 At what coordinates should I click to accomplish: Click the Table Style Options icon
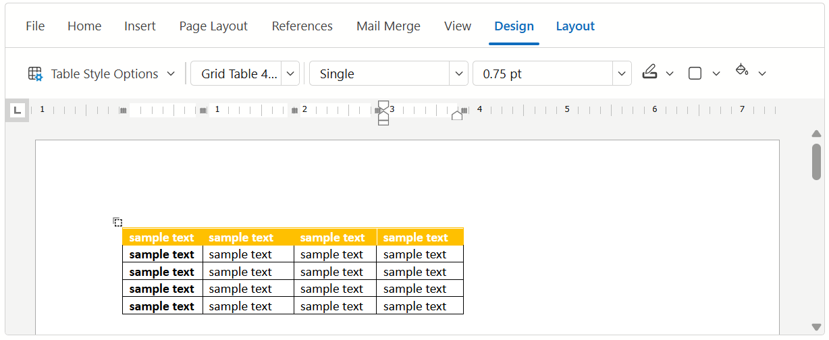[x=35, y=74]
